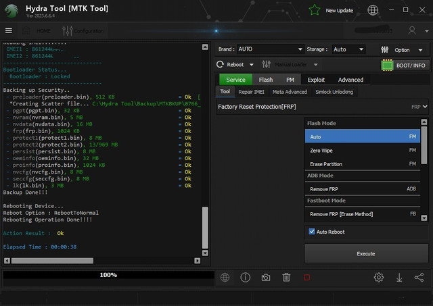Switch to the Flash tab
Screen dimensions: 433x306
click(x=266, y=80)
